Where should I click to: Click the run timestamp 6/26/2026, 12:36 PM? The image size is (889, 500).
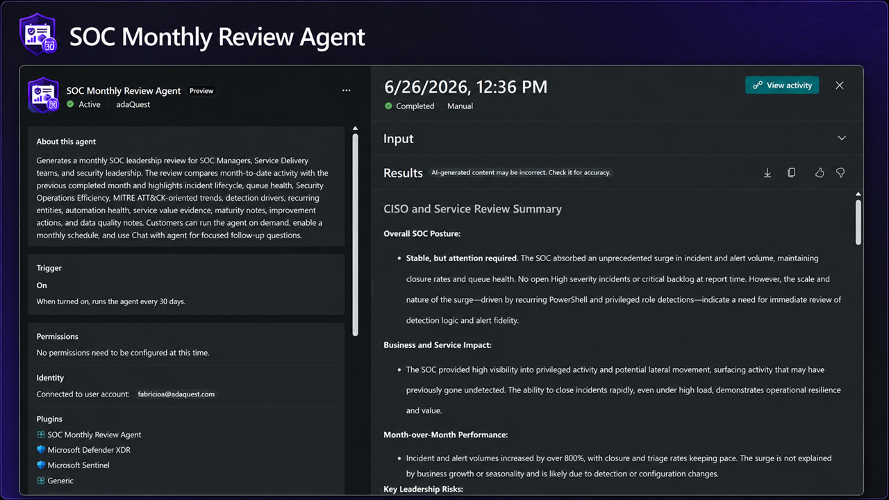(x=466, y=87)
